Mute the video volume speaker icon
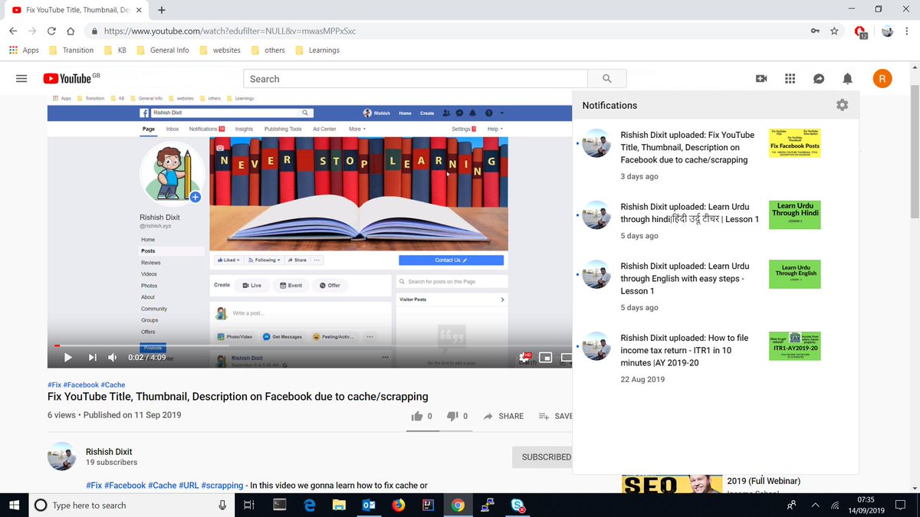The image size is (920, 517). [113, 357]
